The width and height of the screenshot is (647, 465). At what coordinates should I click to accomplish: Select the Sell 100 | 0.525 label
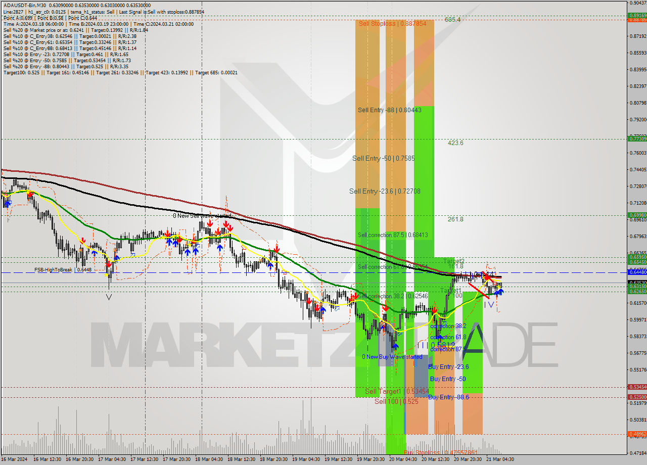point(396,401)
